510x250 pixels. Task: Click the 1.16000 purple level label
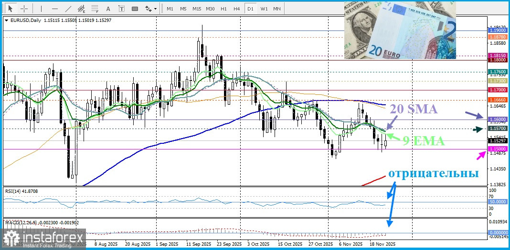497,120
